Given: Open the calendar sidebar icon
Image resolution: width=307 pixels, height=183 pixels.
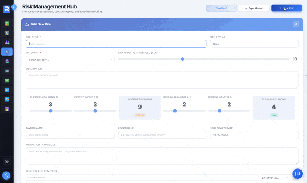Looking at the screenshot, I should pos(7,33).
